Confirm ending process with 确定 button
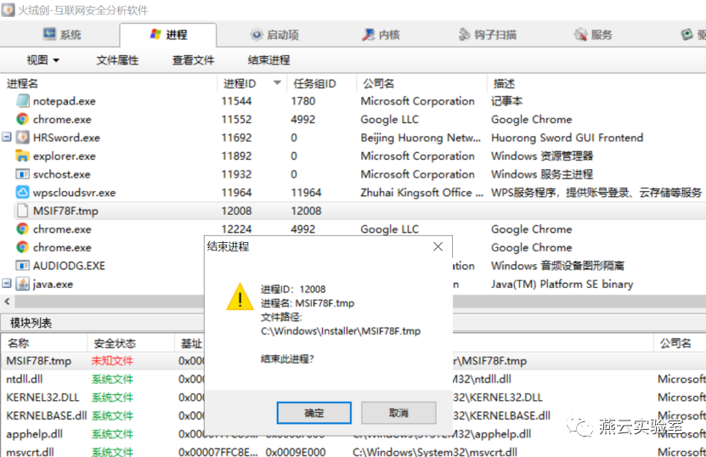The width and height of the screenshot is (706, 457). (x=313, y=413)
